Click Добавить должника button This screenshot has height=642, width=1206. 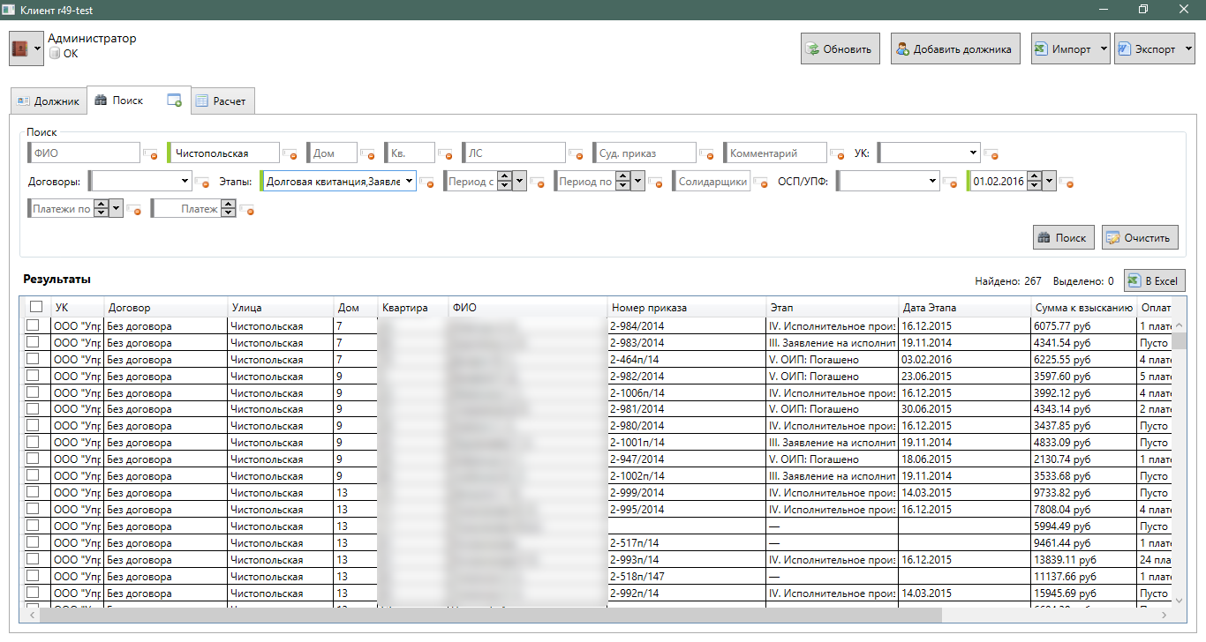954,49
